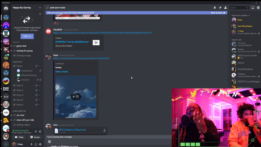
Task: Open notification bell in channel header
Action: click(215, 8)
